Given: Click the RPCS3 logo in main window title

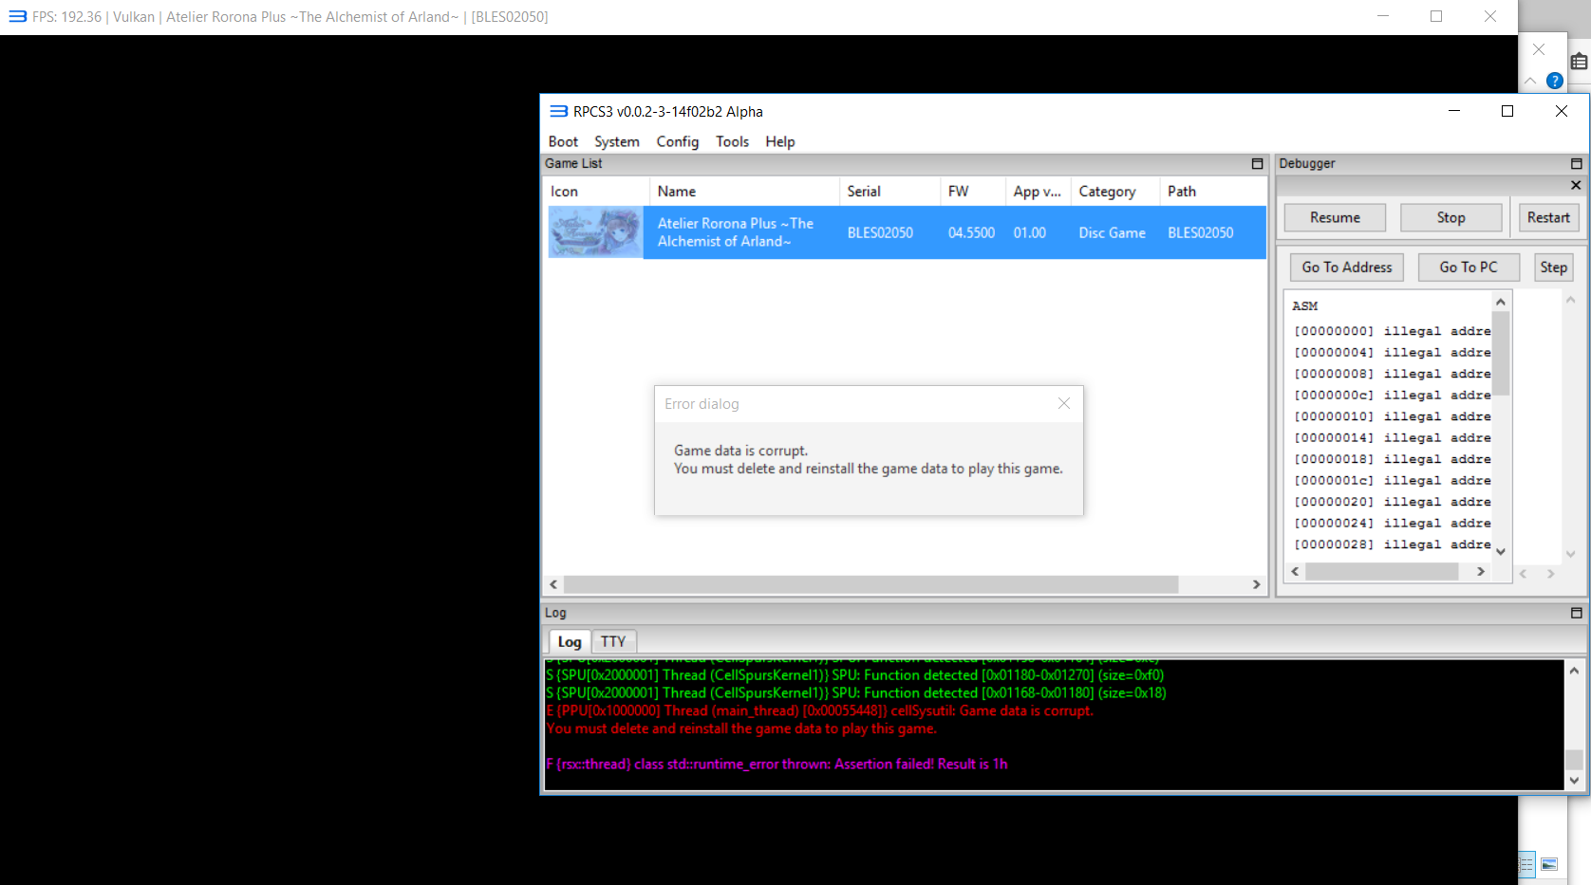Looking at the screenshot, I should click(558, 111).
